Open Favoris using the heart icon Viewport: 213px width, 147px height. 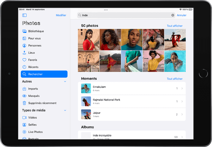(24, 60)
